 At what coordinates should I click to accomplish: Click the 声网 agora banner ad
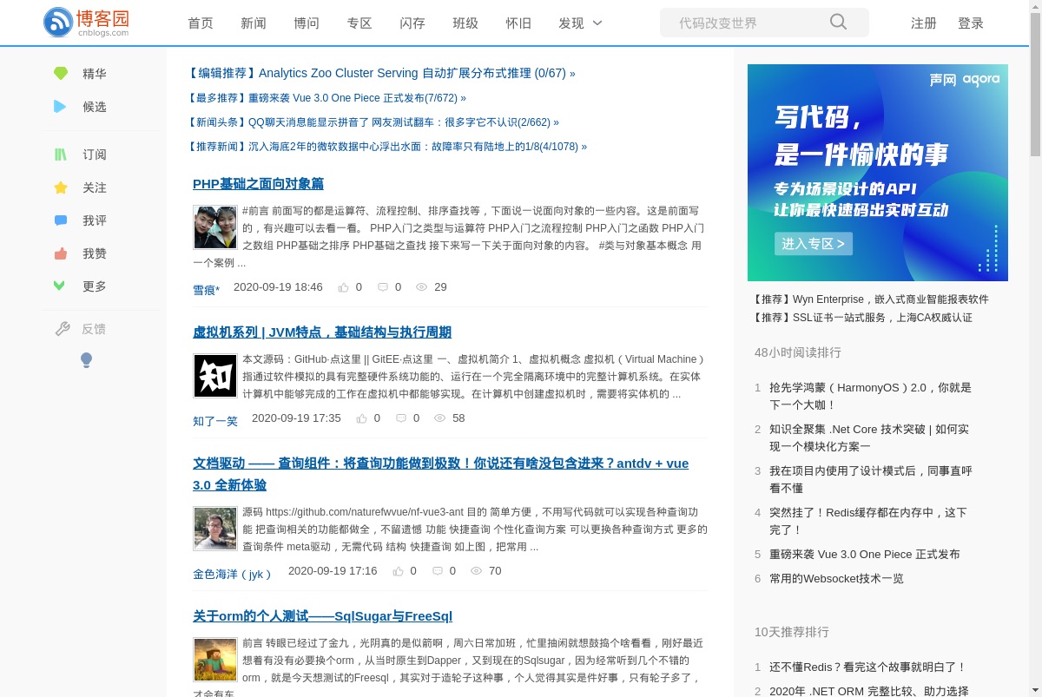pyautogui.click(x=878, y=173)
